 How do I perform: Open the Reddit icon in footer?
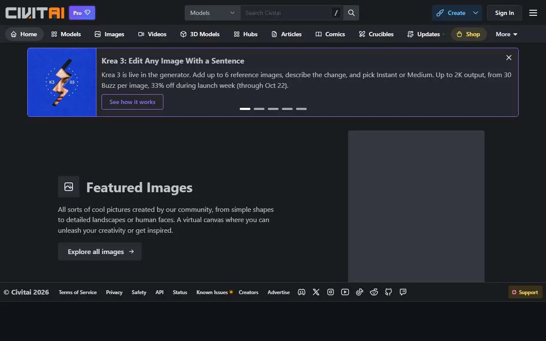click(374, 292)
